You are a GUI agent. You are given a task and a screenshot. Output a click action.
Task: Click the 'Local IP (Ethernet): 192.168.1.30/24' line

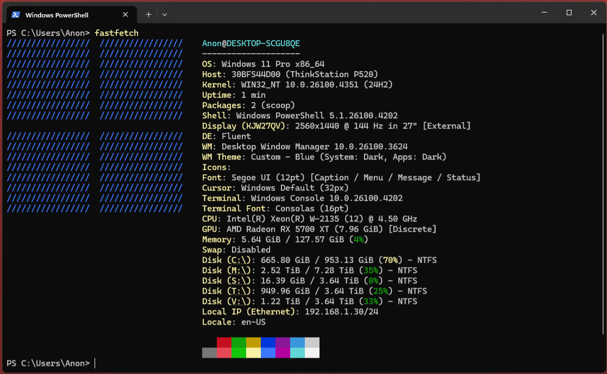290,312
